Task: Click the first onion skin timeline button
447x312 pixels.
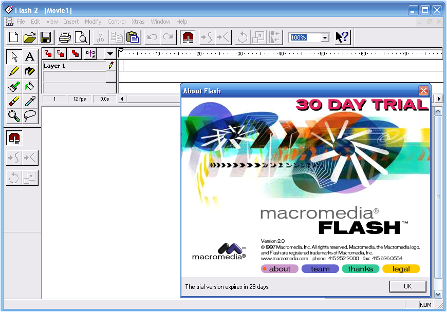Action: click(x=48, y=53)
